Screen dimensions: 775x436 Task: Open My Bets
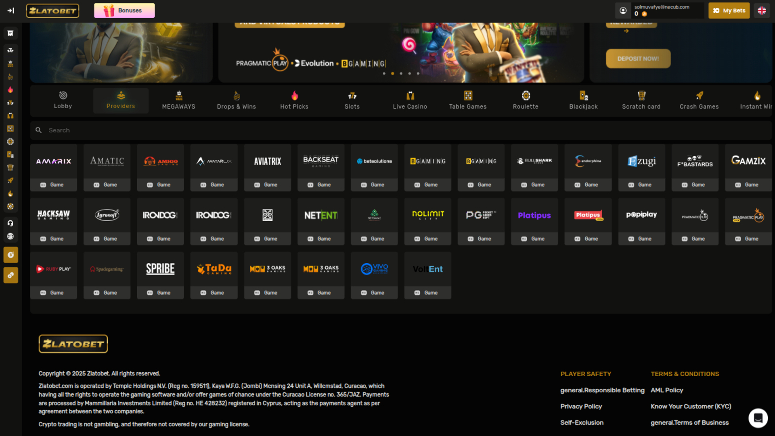pyautogui.click(x=729, y=10)
